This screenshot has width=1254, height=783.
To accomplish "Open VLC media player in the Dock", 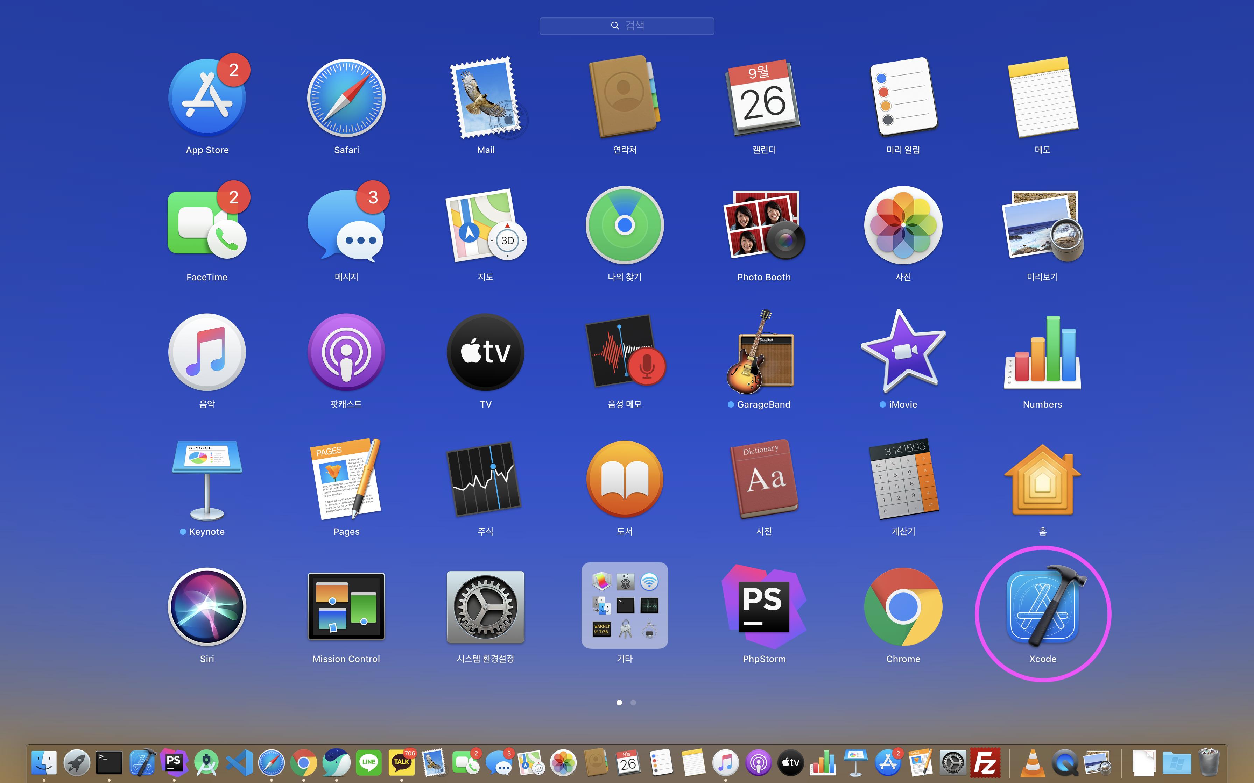I will coord(1033,762).
